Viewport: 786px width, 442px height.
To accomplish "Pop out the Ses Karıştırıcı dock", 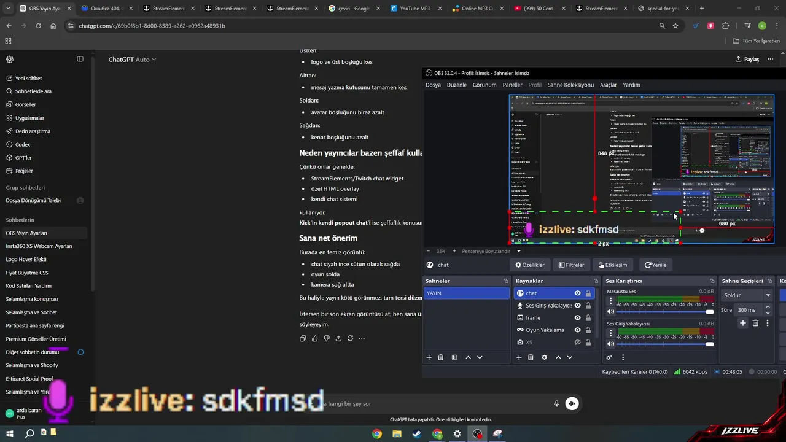I will pos(712,281).
